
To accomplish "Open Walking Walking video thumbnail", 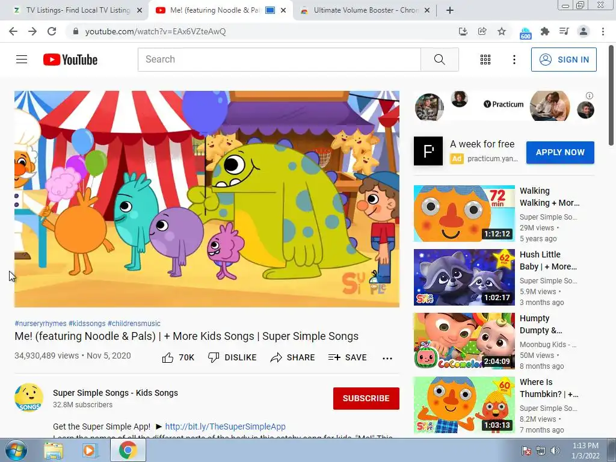I will point(464,214).
